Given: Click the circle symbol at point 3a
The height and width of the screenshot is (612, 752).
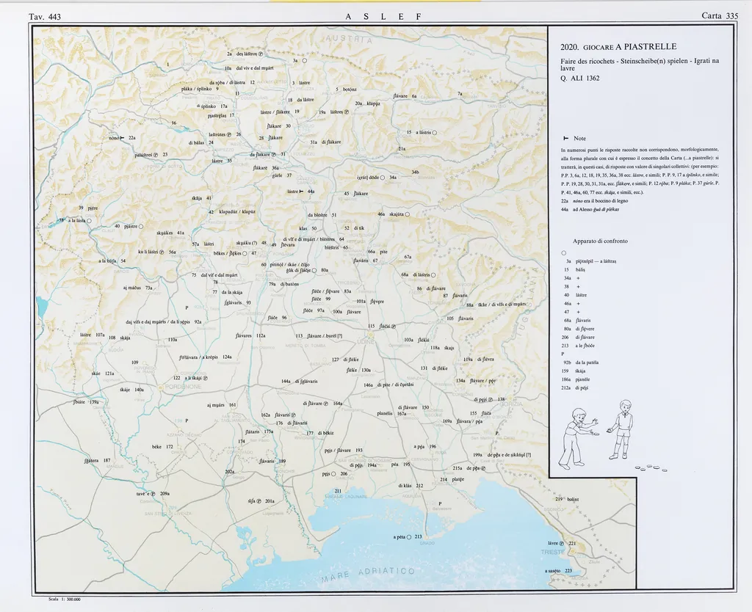Looking at the screenshot, I should (304, 62).
